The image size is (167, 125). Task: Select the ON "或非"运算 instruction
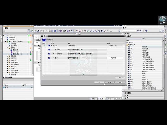[x=145, y=53]
